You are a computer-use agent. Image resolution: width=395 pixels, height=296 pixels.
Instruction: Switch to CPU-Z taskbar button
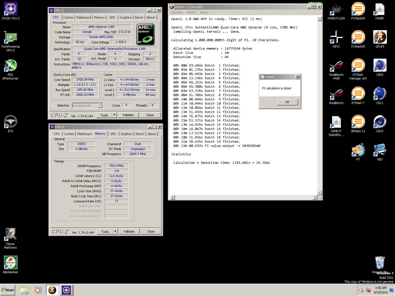click(x=66, y=290)
